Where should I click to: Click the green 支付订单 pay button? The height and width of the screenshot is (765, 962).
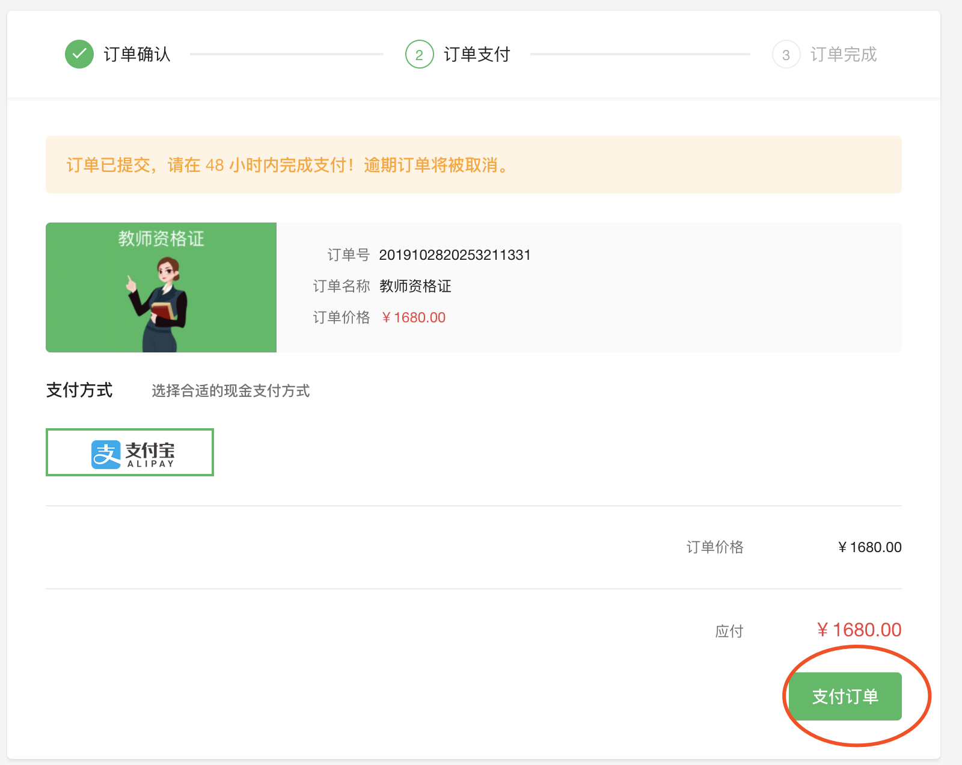(x=845, y=696)
